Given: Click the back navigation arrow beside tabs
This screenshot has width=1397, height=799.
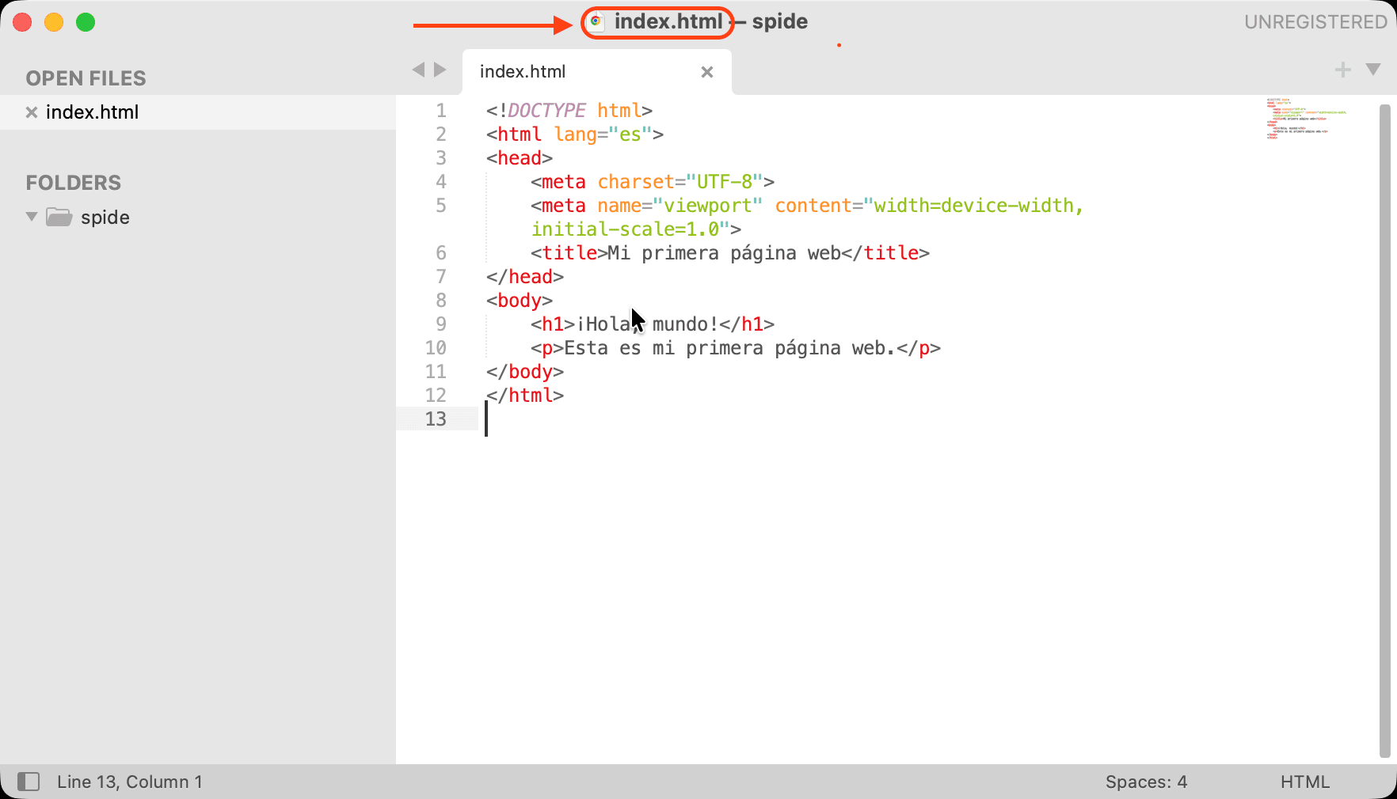Looking at the screenshot, I should coord(418,70).
